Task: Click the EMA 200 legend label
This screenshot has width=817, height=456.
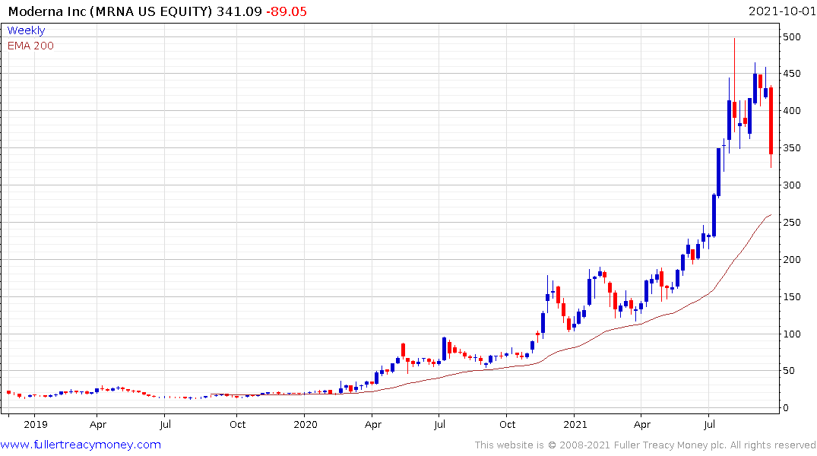Action: (30, 46)
